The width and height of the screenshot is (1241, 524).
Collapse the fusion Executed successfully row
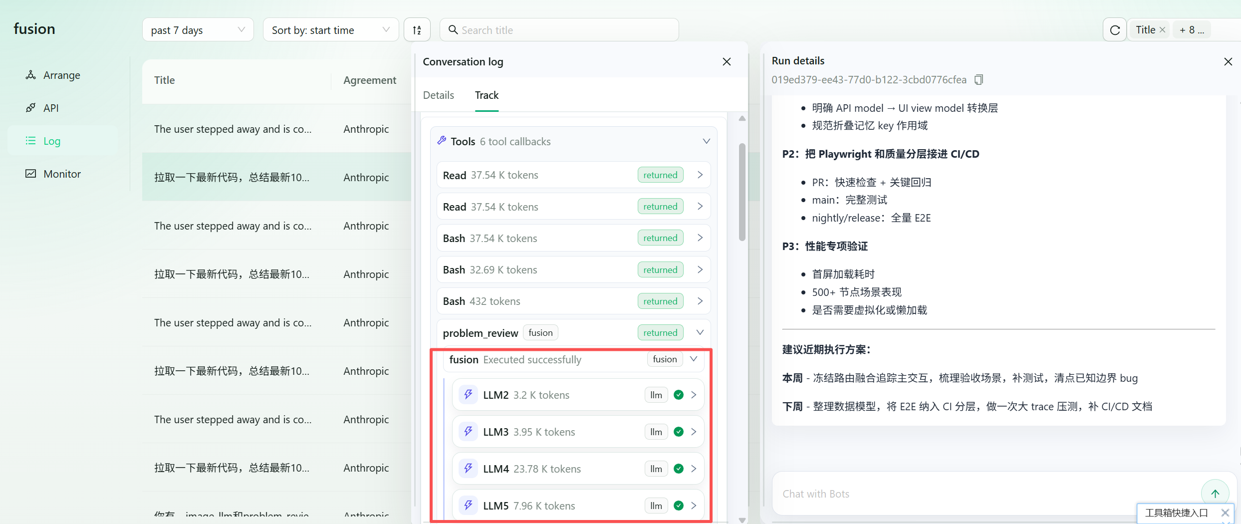(x=694, y=359)
